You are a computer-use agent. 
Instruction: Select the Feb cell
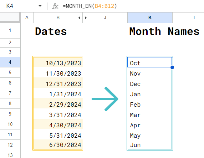pos(150,103)
